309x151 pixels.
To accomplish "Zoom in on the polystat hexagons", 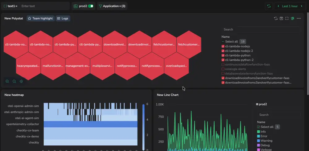I will coord(7,81).
